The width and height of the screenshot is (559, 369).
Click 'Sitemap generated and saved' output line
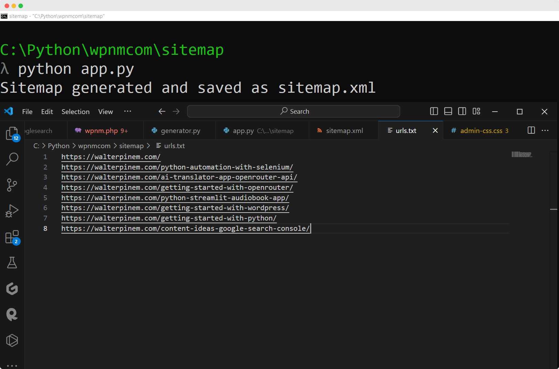tap(188, 88)
